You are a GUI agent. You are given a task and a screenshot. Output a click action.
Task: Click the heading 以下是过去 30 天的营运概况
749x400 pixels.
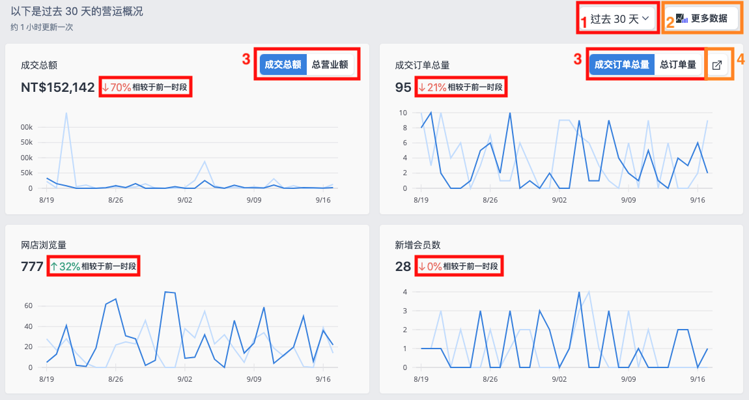pos(77,12)
